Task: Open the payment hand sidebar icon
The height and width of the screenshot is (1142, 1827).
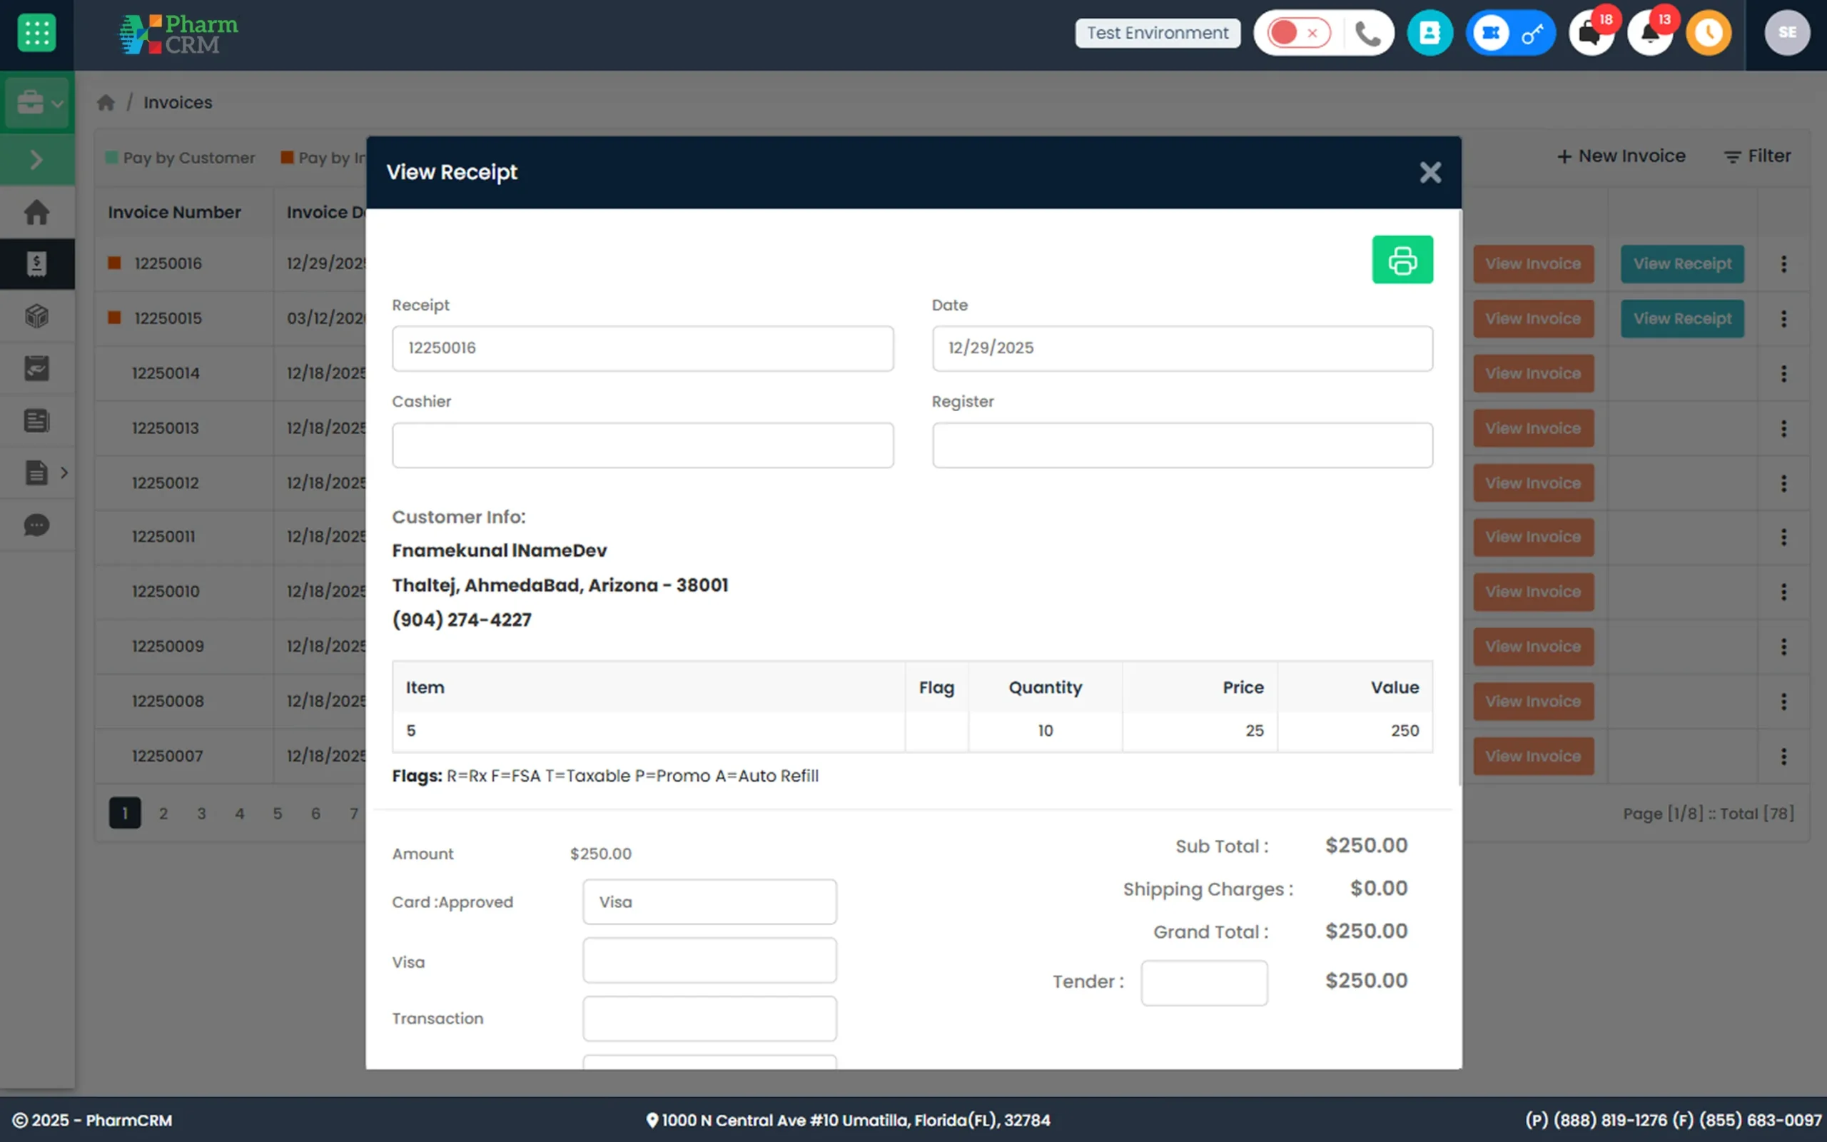Action: point(36,368)
